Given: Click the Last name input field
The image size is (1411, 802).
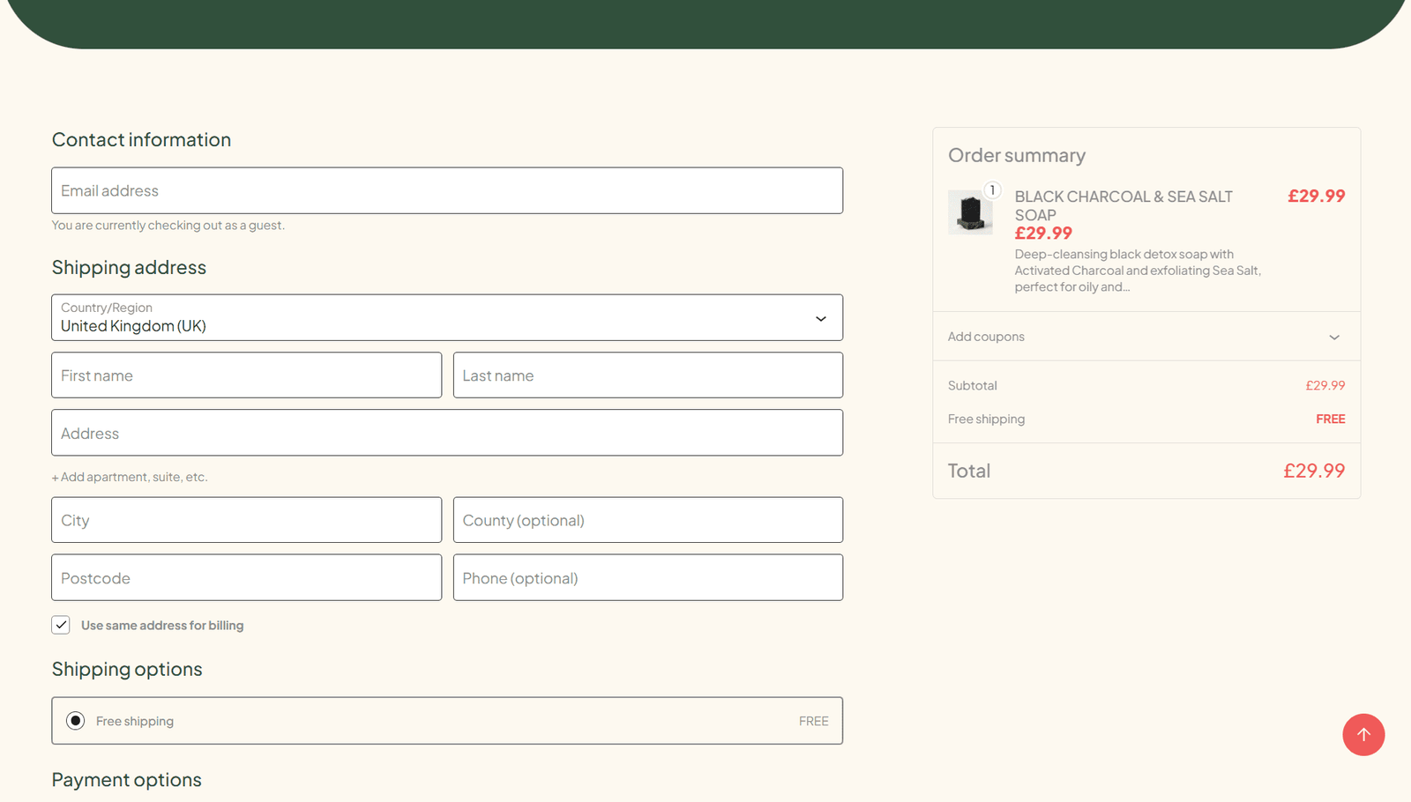Looking at the screenshot, I should pyautogui.click(x=647, y=375).
